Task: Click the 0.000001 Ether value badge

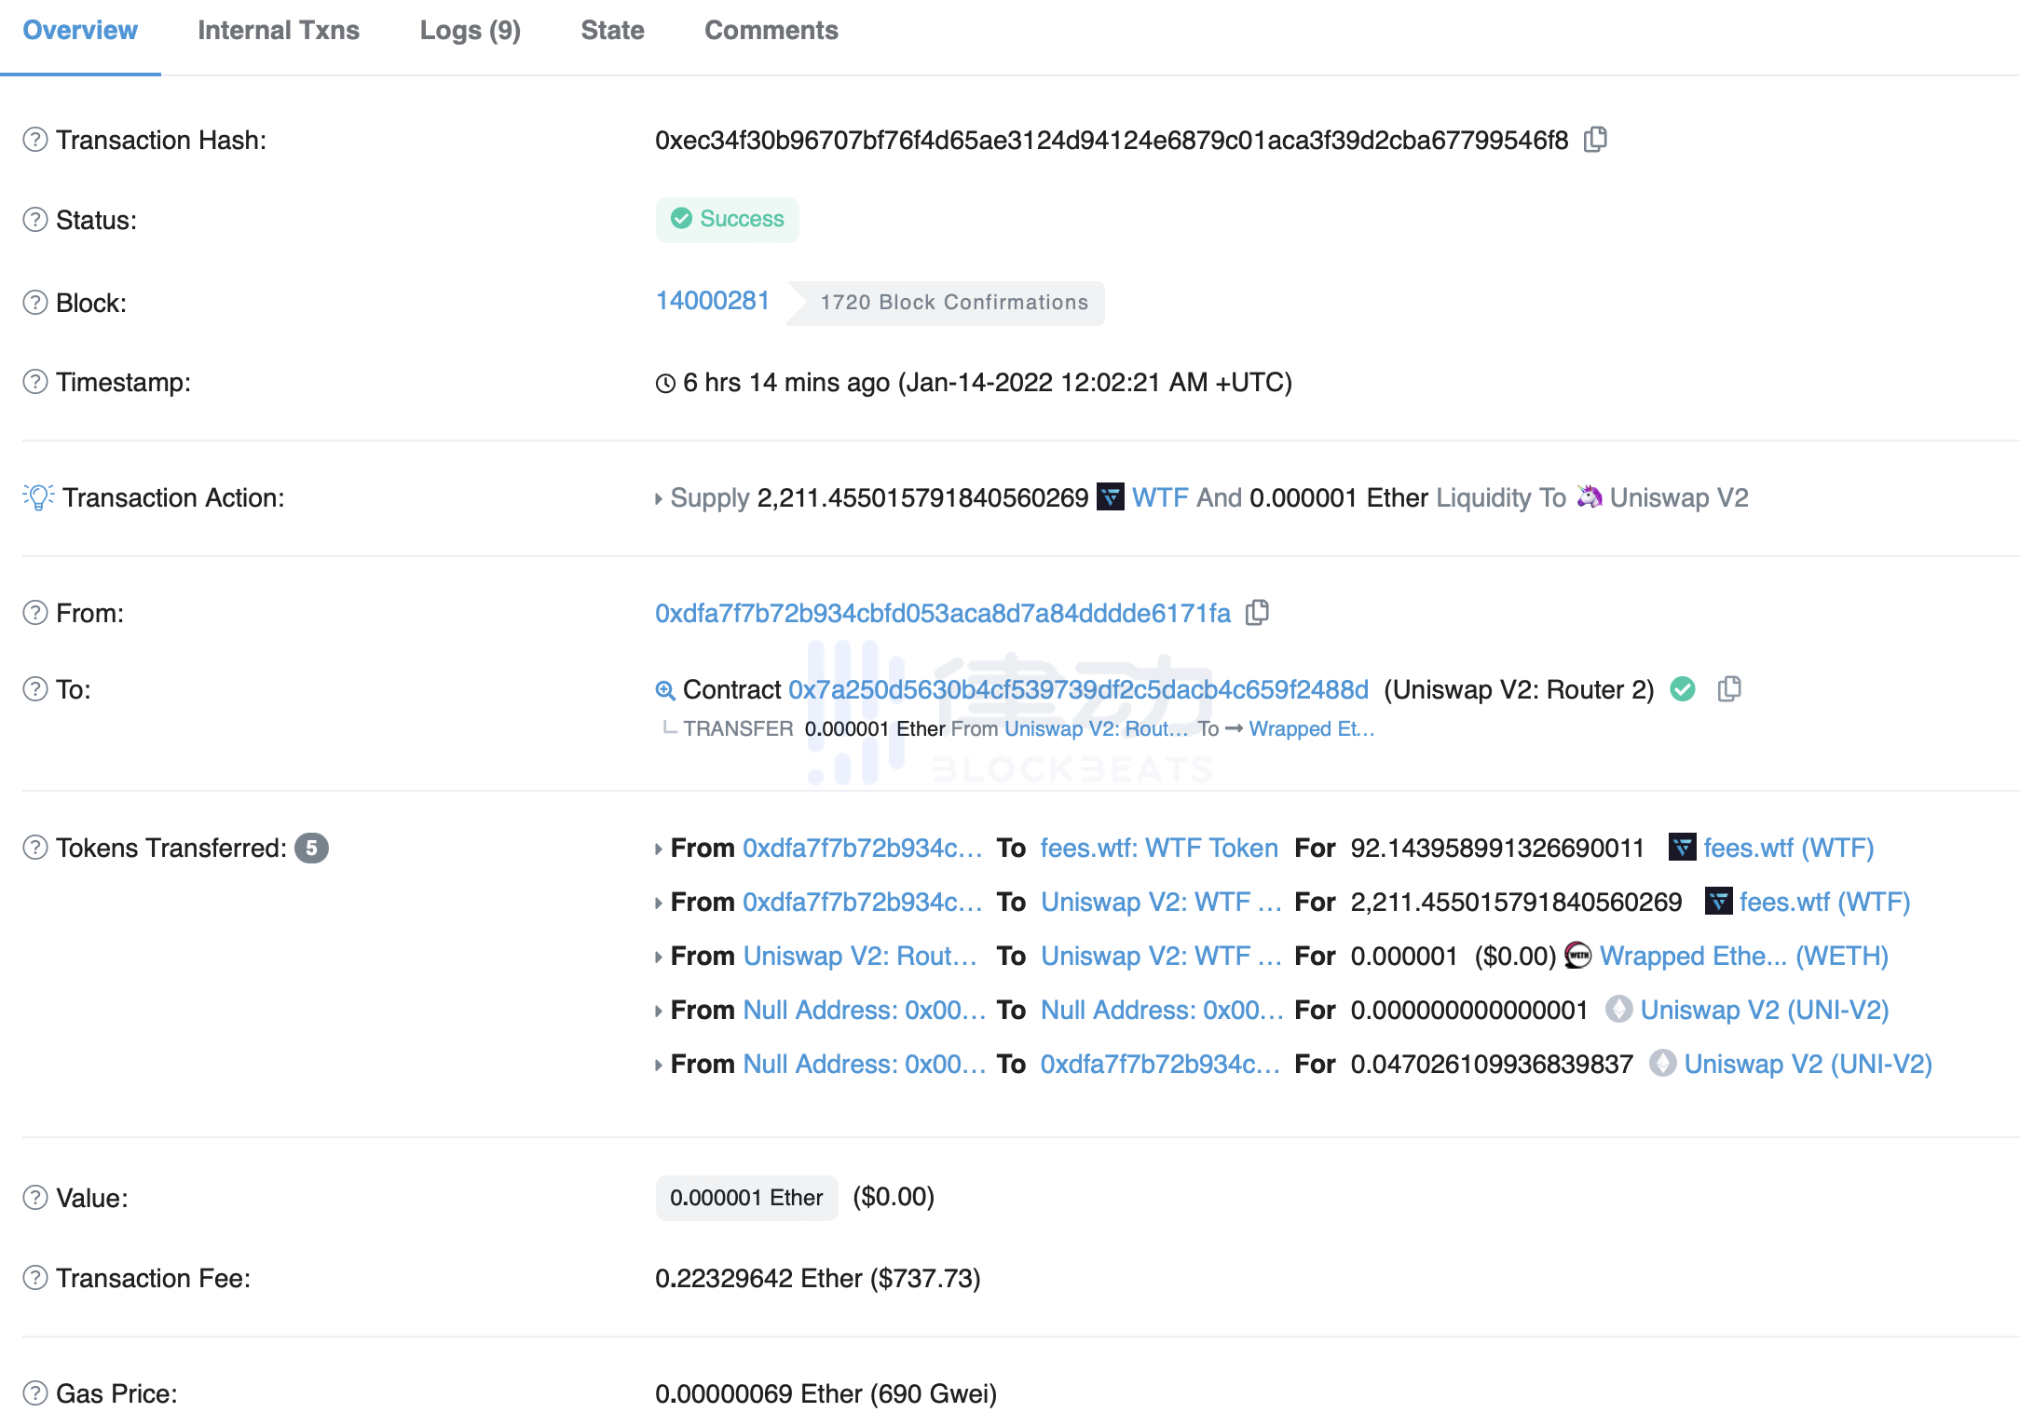Action: 746,1198
